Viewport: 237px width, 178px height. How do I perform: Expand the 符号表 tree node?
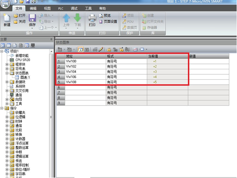(7, 69)
